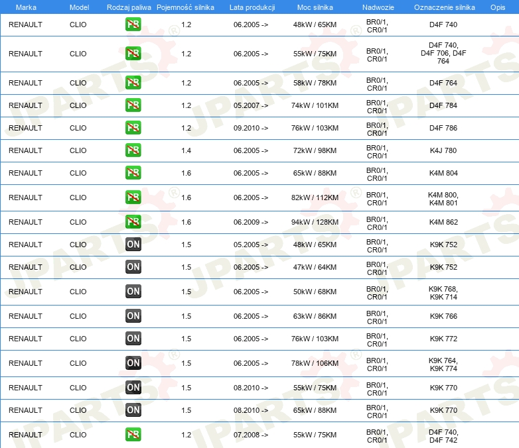
Task: Click the petrol icon for K4M 804 engine
Action: [x=133, y=172]
